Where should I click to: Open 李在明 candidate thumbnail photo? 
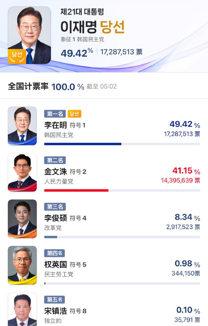tap(22, 126)
